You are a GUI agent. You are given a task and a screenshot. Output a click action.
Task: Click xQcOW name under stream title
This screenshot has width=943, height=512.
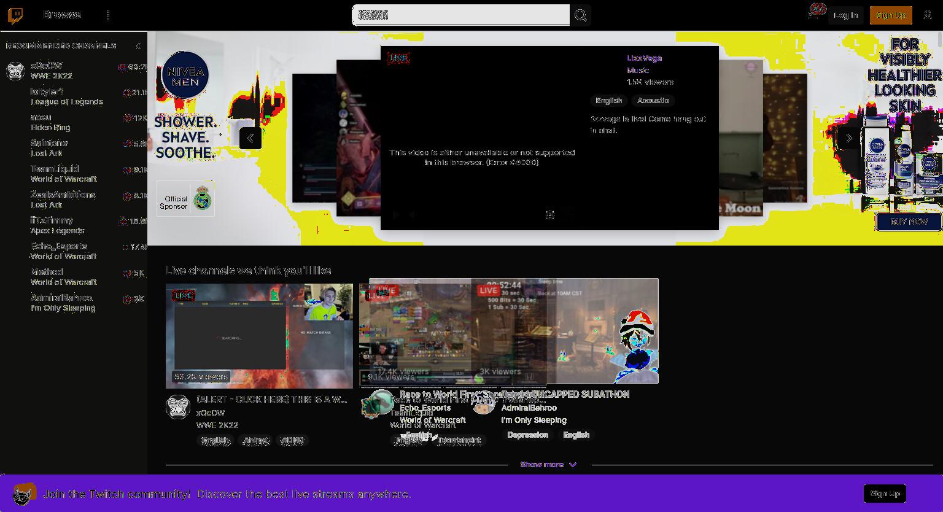(211, 413)
